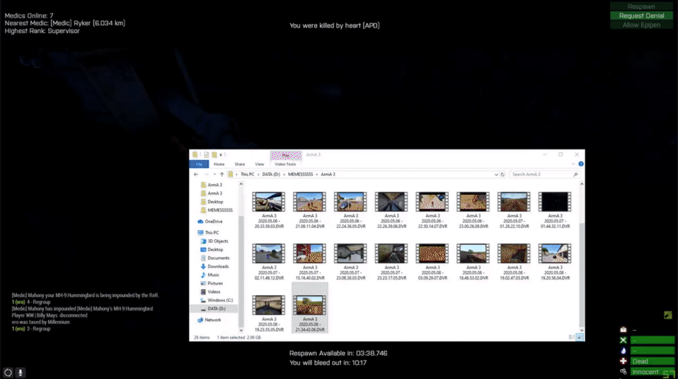Select the video file 2020.05.07 - 02.11.49.12.DVR
Screen dimensions: 678x379
pos(268,262)
